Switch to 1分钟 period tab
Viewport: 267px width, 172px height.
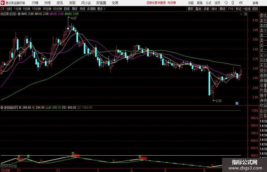pos(18,9)
